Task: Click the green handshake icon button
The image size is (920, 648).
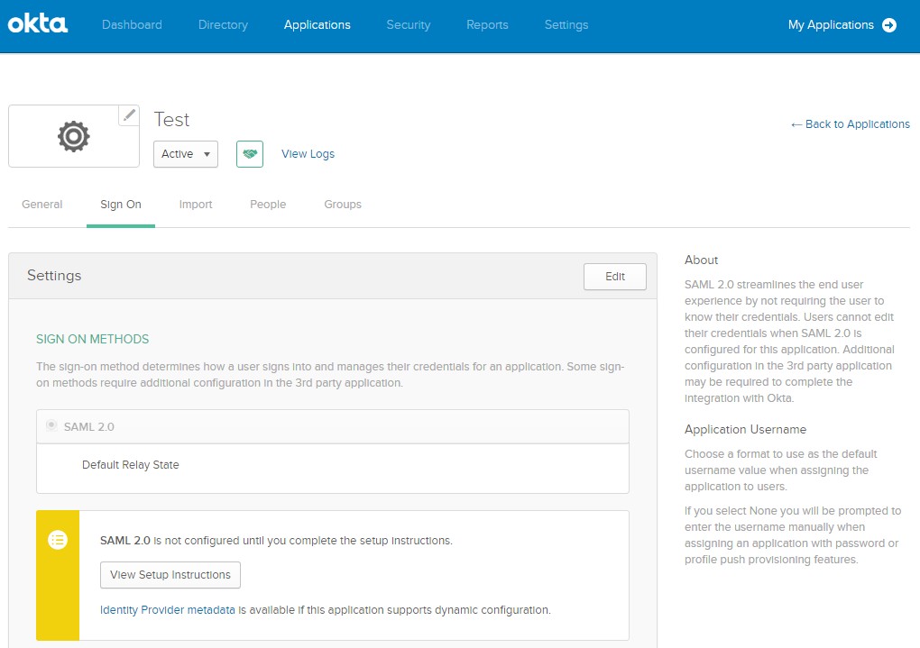Action: pyautogui.click(x=250, y=154)
